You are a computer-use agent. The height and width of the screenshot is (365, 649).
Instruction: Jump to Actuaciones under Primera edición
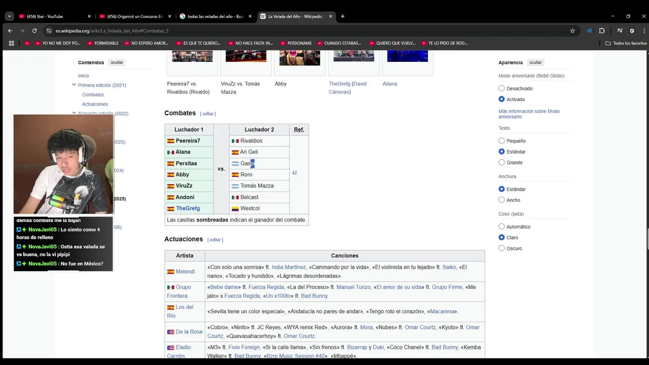[95, 104]
